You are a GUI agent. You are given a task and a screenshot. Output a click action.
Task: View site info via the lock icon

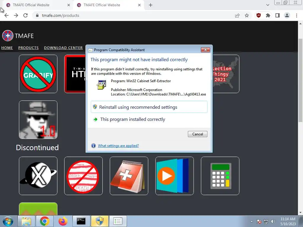point(37,15)
